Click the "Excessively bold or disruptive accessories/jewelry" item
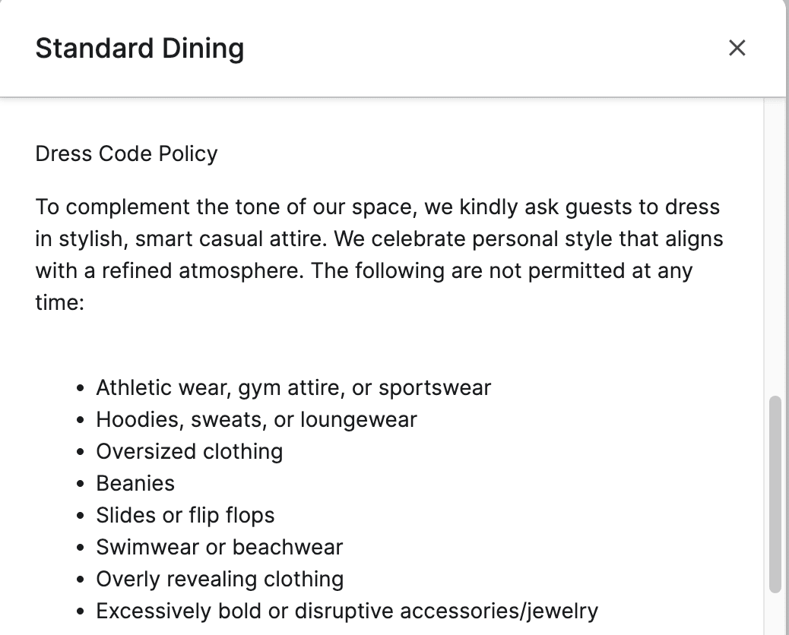This screenshot has width=789, height=635. 347,611
